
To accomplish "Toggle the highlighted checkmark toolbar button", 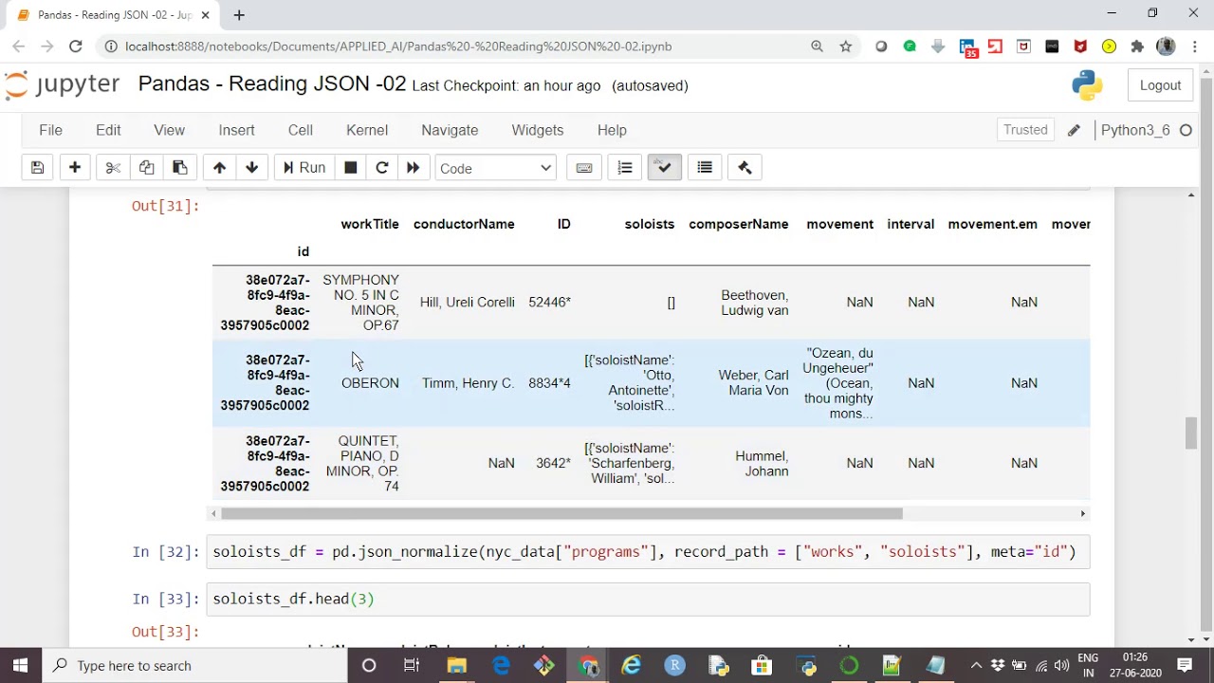I will pos(664,168).
